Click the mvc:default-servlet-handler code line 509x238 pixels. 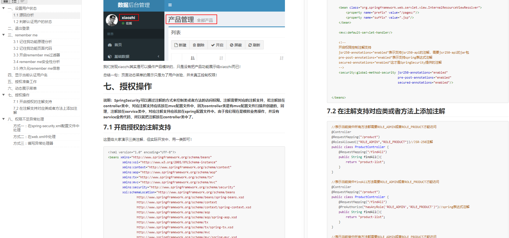click(365, 32)
